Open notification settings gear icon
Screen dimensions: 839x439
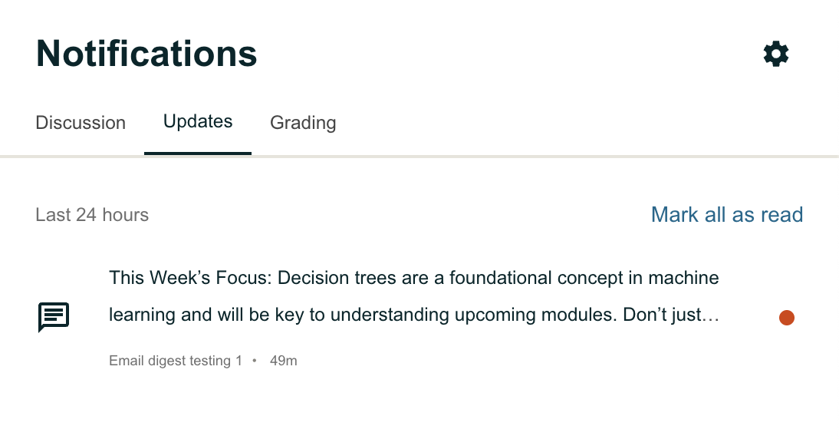pos(776,54)
